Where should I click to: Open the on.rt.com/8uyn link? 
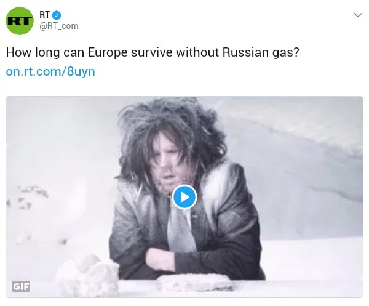pos(50,71)
